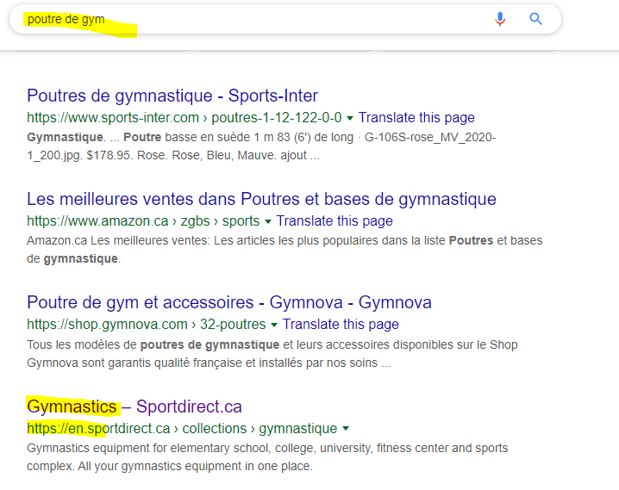This screenshot has width=619, height=490.
Task: Translate the shop.gymnova.com result page
Action: coord(341,324)
